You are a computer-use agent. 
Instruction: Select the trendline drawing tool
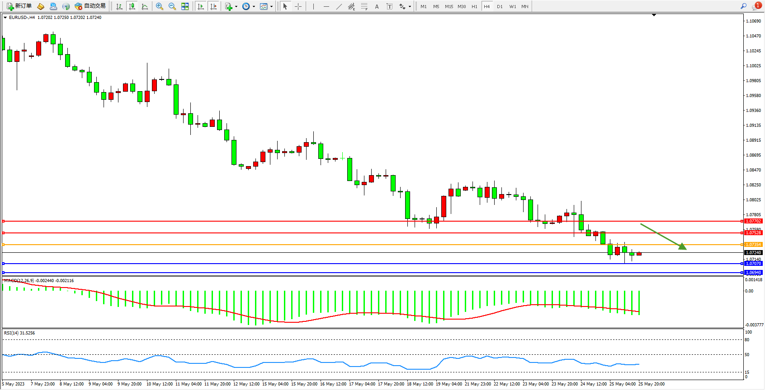[339, 6]
